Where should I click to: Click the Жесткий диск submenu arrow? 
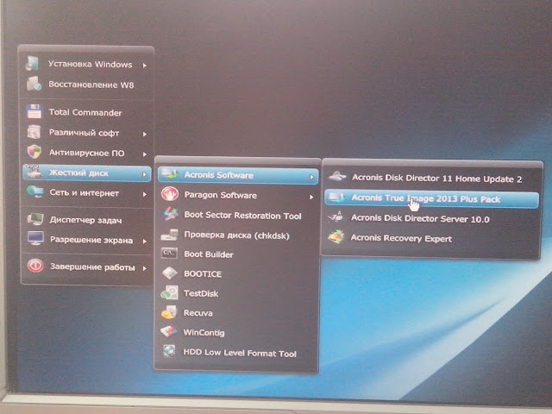(144, 174)
